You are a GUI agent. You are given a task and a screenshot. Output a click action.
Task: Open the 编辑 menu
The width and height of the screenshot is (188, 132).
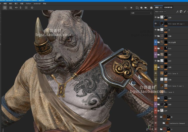pos(5,3)
